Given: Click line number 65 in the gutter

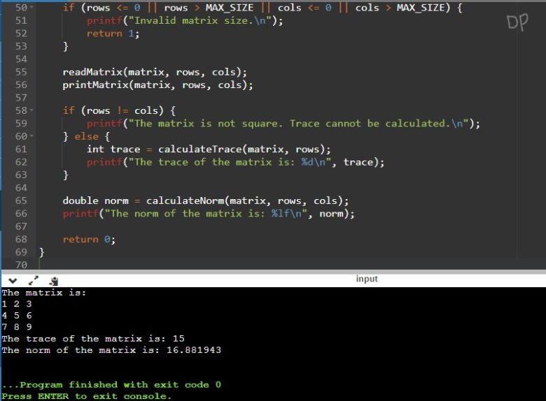Looking at the screenshot, I should pyautogui.click(x=21, y=200).
